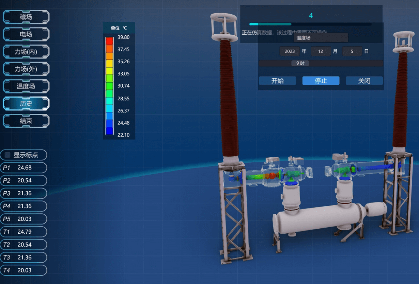The height and width of the screenshot is (284, 419).
Task: Click the 37.45 legend value
Action: [x=124, y=49]
